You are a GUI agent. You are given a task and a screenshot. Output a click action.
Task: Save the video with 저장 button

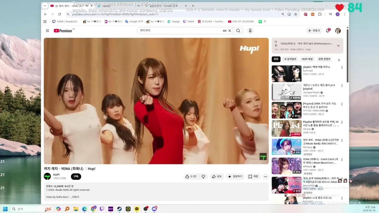(253, 177)
